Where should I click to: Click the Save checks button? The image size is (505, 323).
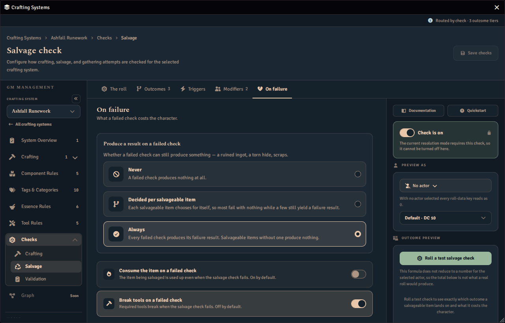476,53
